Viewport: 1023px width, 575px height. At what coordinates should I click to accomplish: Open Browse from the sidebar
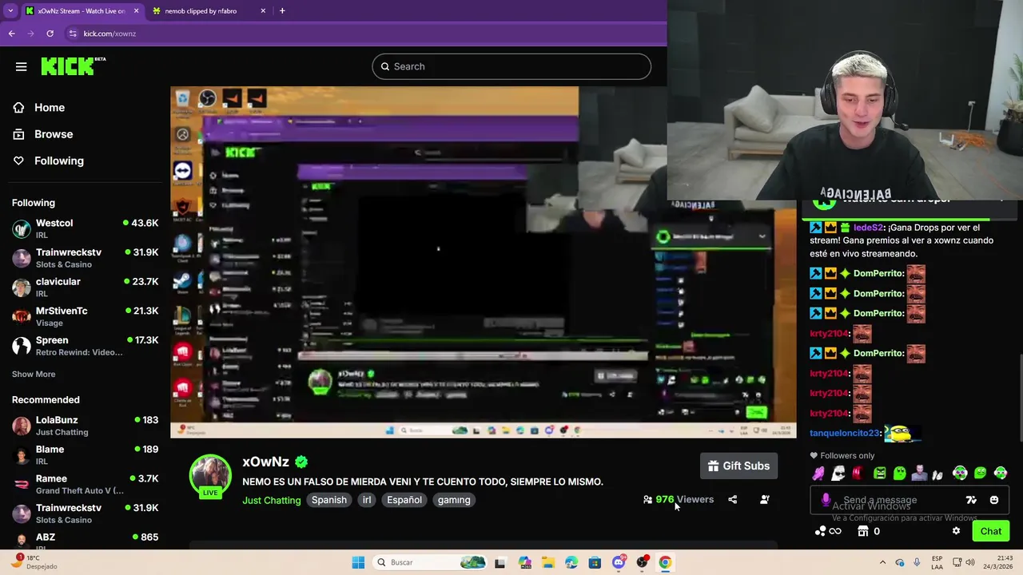pyautogui.click(x=53, y=134)
